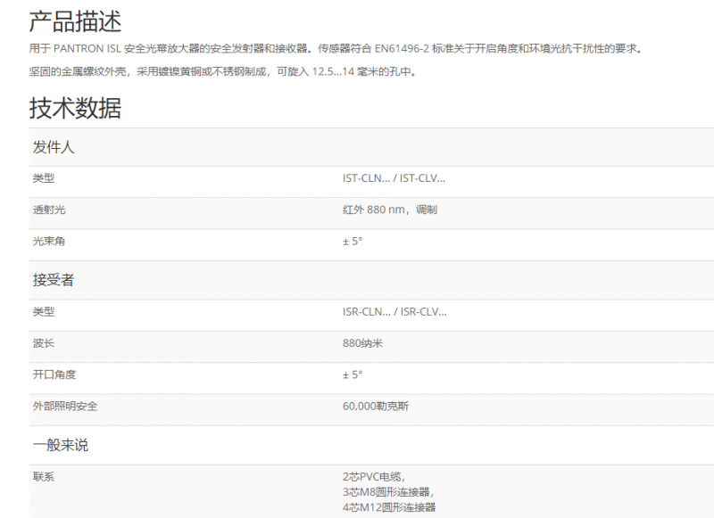
Task: Click the 外部照明安全 row label
Action: tap(65, 406)
